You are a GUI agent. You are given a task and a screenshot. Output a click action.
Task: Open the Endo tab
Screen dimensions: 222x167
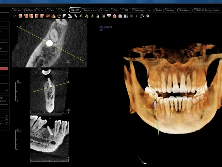click(116, 10)
